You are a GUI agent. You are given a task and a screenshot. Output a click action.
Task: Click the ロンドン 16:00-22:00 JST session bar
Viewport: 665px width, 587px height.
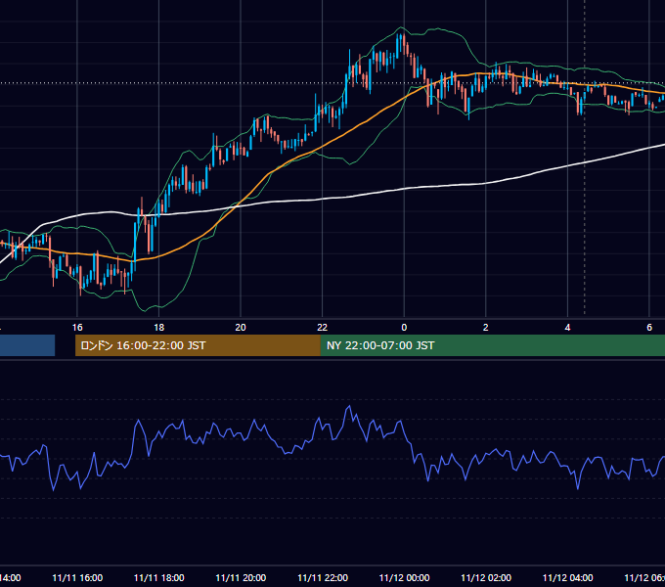tap(198, 345)
